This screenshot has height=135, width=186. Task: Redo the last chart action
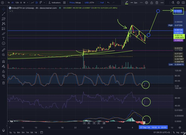tap(114, 2)
